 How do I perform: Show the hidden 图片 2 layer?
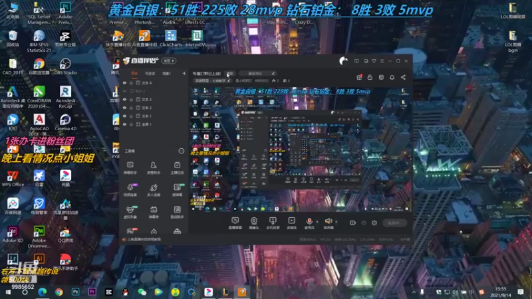124,91
